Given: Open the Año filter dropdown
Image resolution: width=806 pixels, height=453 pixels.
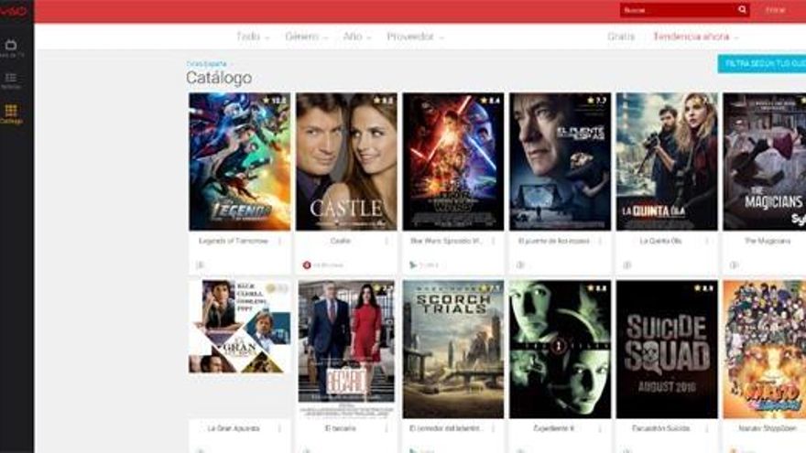Looking at the screenshot, I should pos(357,37).
